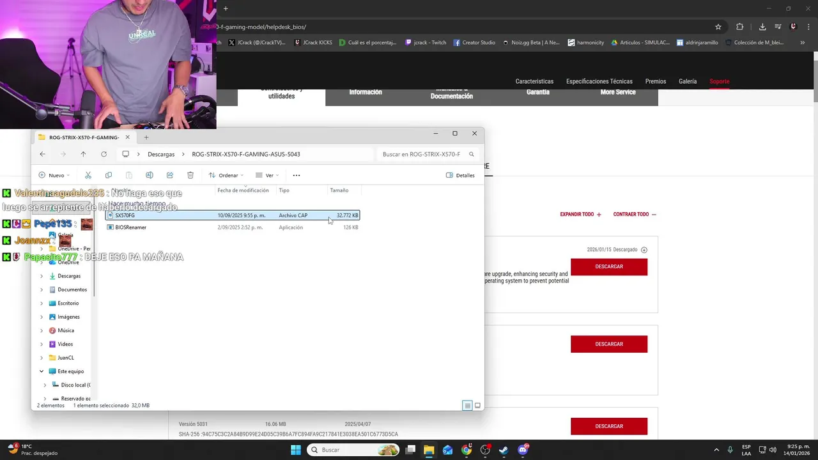This screenshot has width=818, height=460.
Task: Open Chrome media control icon
Action: [778, 27]
